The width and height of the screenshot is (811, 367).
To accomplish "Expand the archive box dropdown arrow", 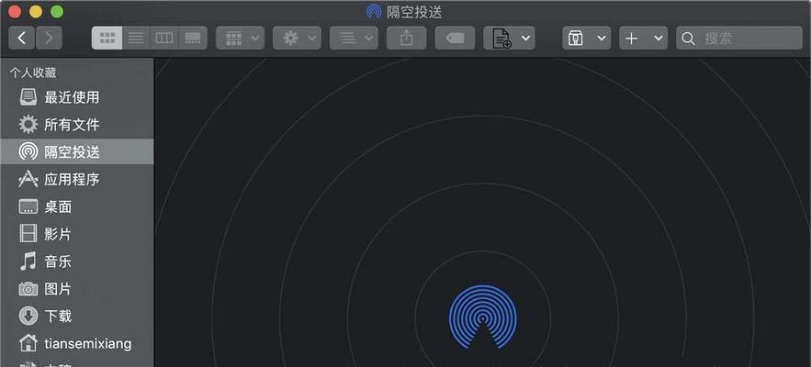I will pyautogui.click(x=601, y=39).
